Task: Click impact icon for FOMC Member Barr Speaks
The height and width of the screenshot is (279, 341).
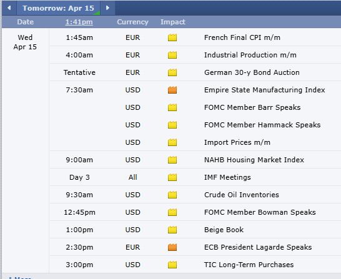Action: tap(172, 107)
